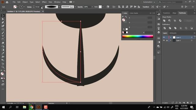Click Unite in Pathfinder Shape Modes
The width and height of the screenshot is (196, 110).
pyautogui.click(x=164, y=20)
